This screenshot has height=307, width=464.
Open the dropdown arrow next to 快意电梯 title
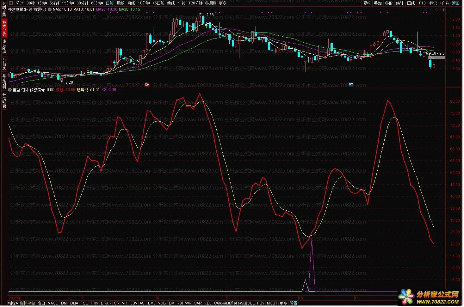(49, 9)
